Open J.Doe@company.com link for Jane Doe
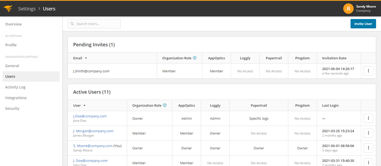Screen dimensions: 381x166 pyautogui.click(x=90, y=116)
